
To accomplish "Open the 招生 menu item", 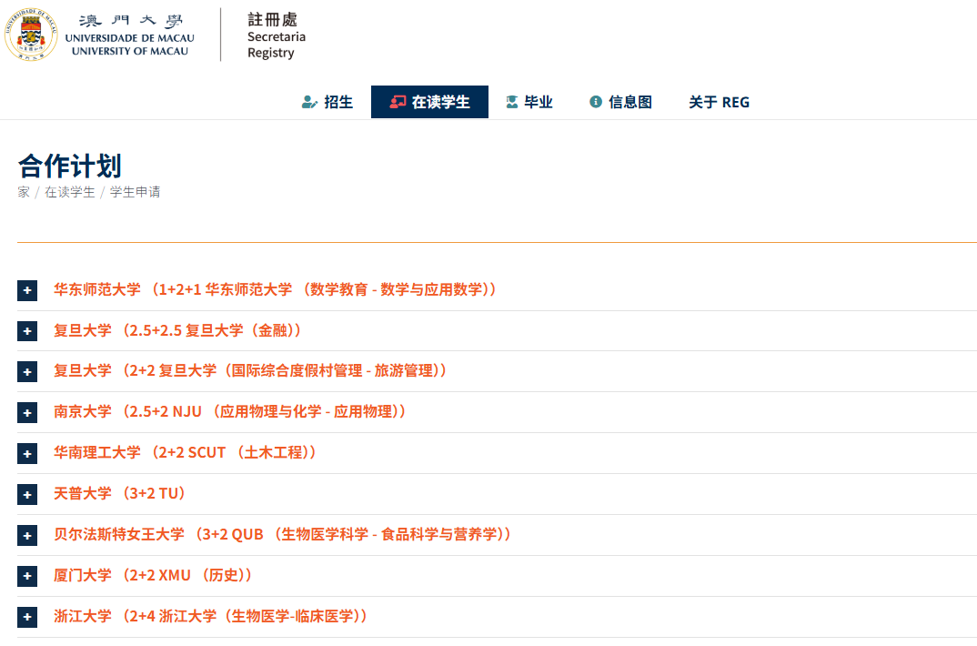I will 327,102.
